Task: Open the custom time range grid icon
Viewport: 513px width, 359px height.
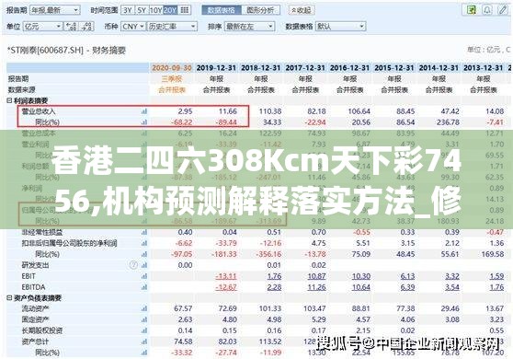Action: 185,10
